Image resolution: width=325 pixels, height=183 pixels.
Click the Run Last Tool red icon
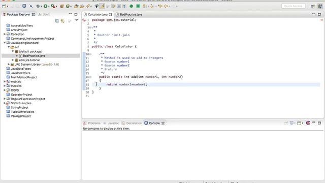click(x=53, y=6)
